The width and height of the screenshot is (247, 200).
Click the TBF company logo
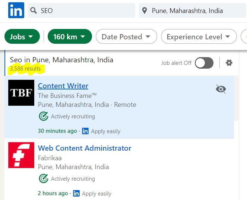click(x=21, y=93)
